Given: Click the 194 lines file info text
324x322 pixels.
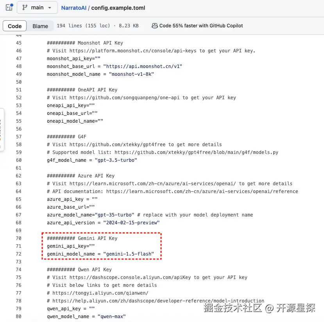Looking at the screenshot, I should (98, 26).
